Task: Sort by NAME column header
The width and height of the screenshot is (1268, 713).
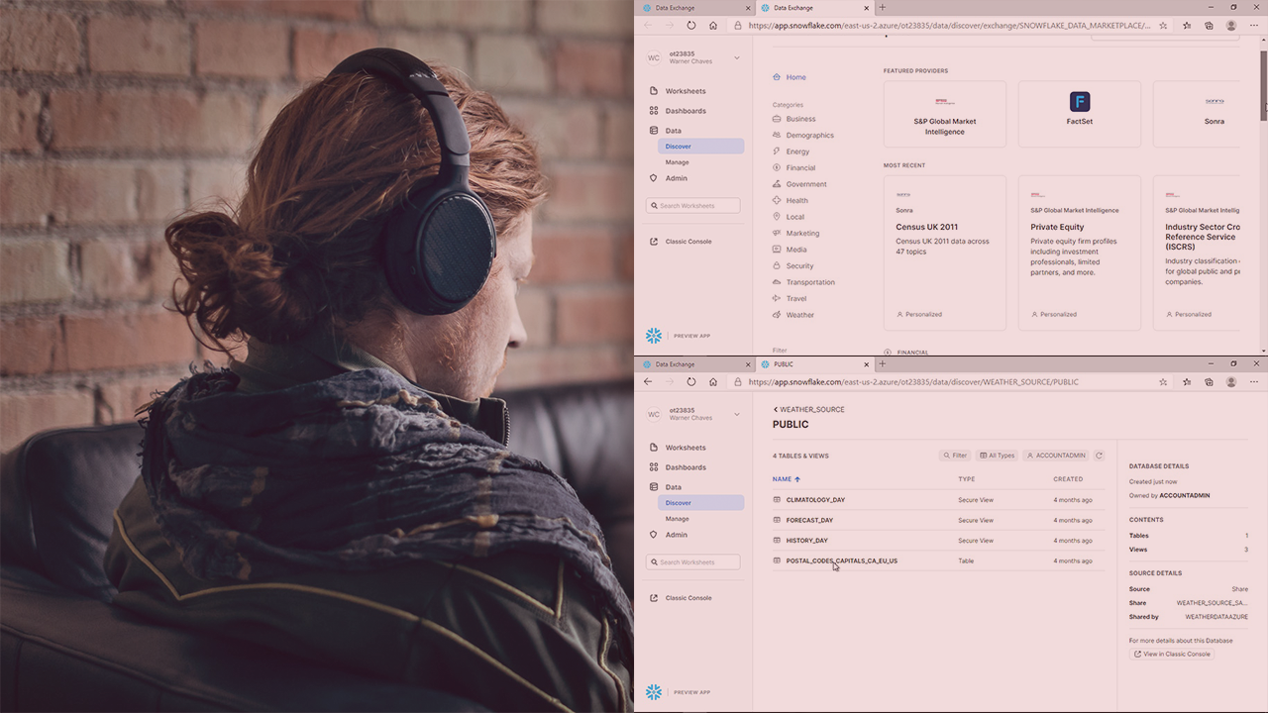Action: click(x=787, y=479)
